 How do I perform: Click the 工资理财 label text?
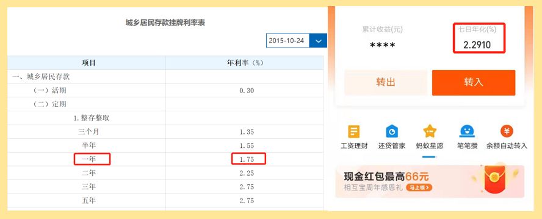pos(354,146)
